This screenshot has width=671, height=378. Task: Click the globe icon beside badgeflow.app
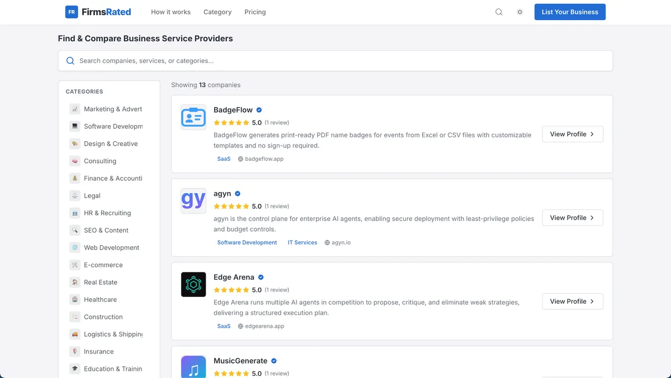240,159
